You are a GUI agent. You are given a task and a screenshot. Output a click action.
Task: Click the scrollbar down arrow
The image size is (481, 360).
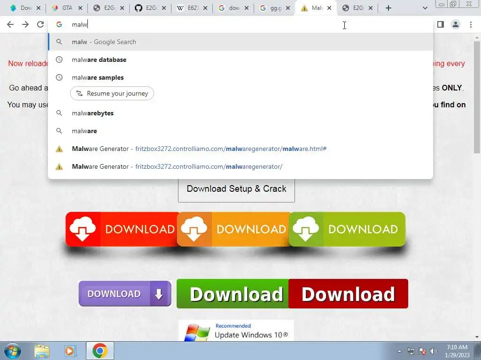pos(477,337)
